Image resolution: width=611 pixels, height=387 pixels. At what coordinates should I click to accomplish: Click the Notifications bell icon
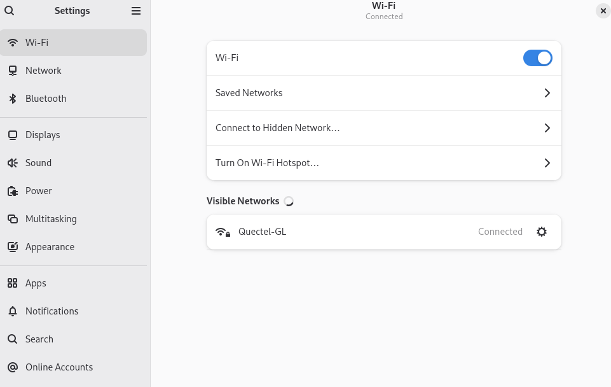12,311
